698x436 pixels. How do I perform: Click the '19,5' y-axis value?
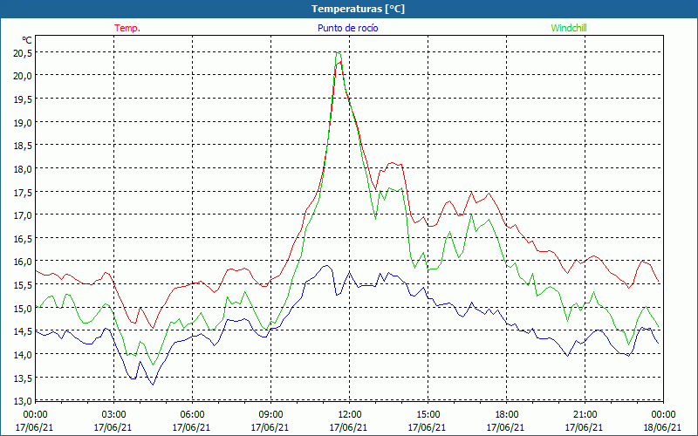pos(23,99)
